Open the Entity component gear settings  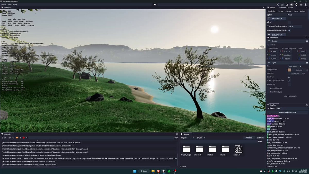tap(307, 41)
